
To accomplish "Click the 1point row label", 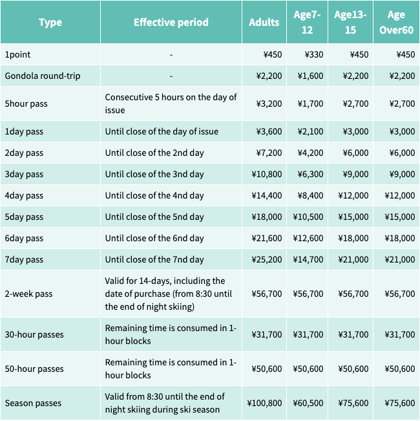I will pyautogui.click(x=17, y=54).
